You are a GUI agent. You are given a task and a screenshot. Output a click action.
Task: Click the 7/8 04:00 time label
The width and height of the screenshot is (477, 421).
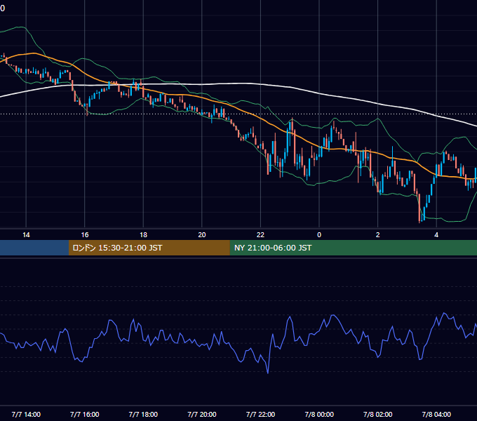coord(436,414)
